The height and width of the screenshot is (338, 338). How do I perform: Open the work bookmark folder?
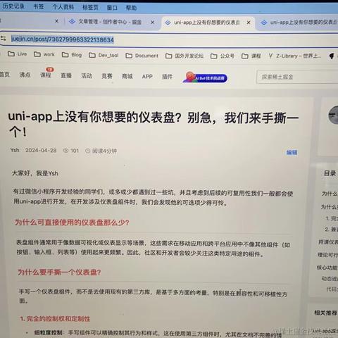pyautogui.click(x=44, y=54)
